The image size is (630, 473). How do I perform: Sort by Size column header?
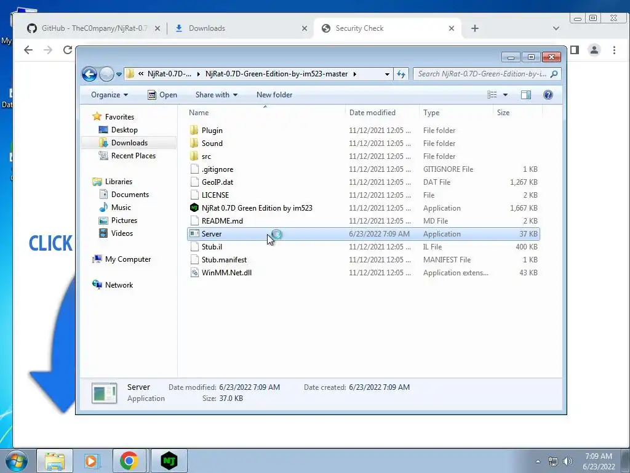517,113
